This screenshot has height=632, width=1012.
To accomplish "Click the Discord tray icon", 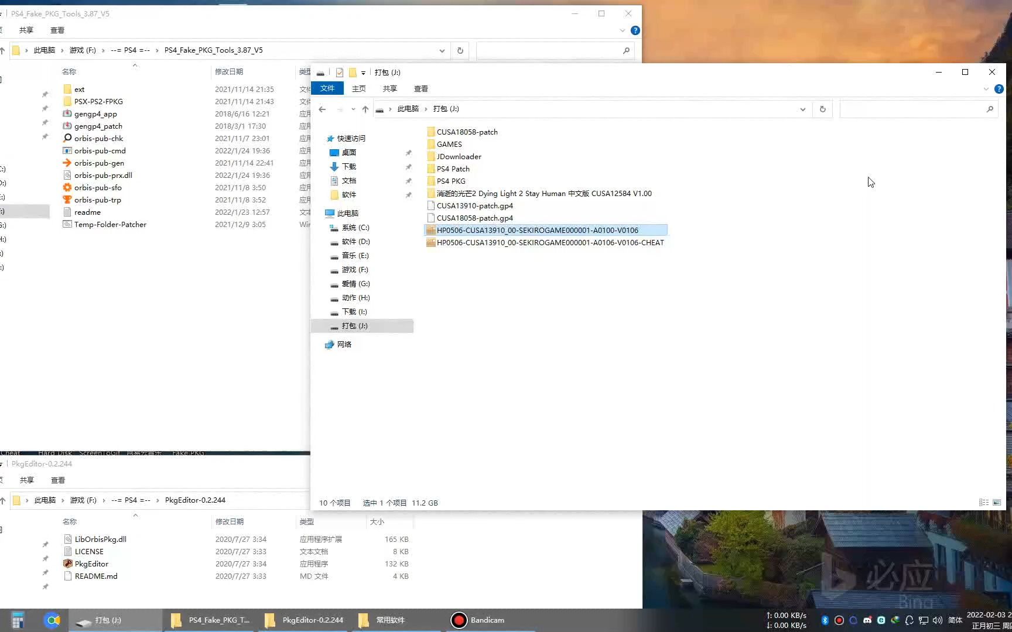I will point(867,620).
